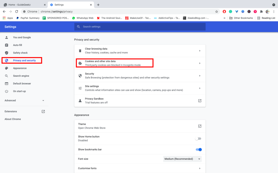Open the SPONSORED POS... bookmark
Image resolution: width=278 pixels, height=173 pixels.
[56, 18]
